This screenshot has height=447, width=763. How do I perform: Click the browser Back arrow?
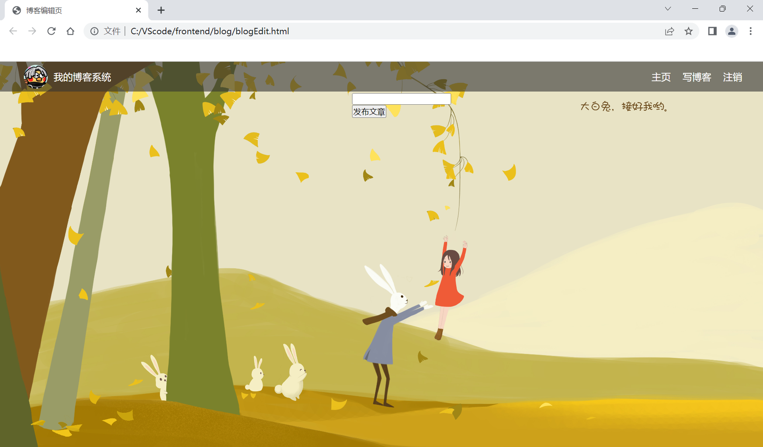coord(13,31)
